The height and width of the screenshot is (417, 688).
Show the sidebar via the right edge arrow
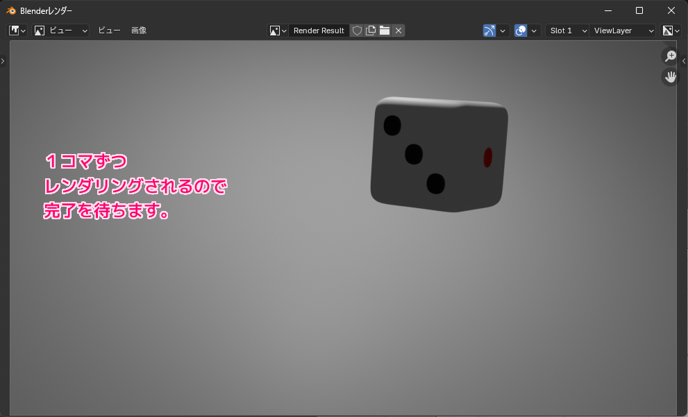[x=685, y=61]
